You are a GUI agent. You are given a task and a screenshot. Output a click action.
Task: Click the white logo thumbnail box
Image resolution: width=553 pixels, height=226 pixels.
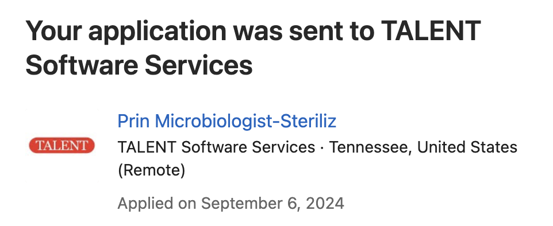[62, 146]
